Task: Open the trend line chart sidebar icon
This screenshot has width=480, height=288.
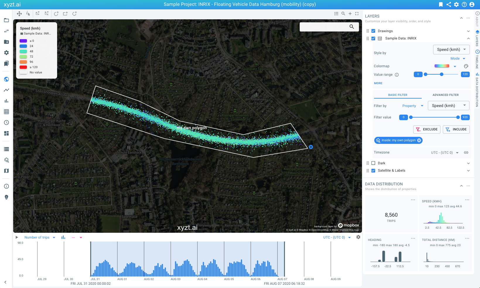Action: pos(6,90)
